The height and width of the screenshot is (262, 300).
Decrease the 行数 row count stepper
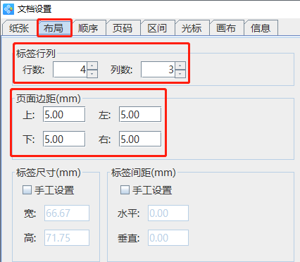click(92, 74)
